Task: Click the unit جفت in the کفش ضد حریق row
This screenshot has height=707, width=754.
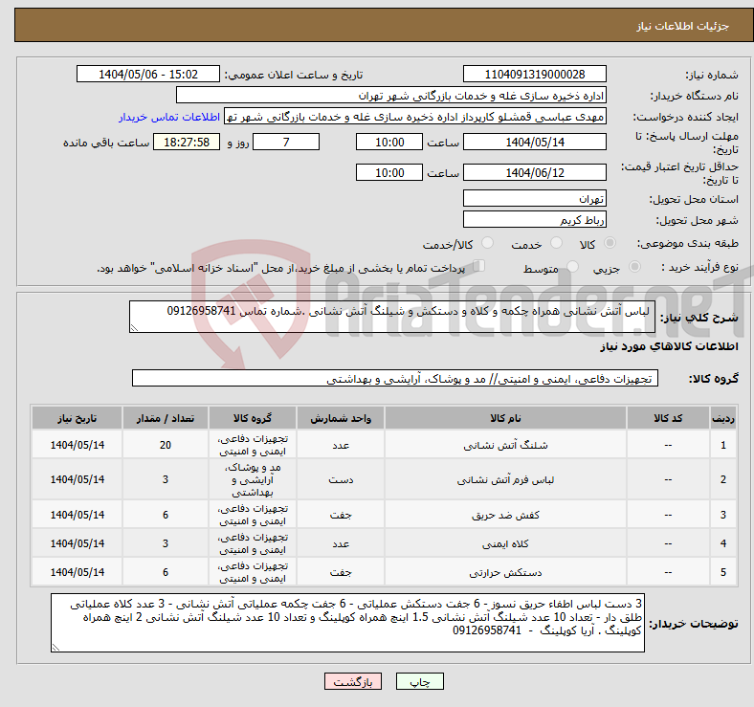Action: (341, 515)
